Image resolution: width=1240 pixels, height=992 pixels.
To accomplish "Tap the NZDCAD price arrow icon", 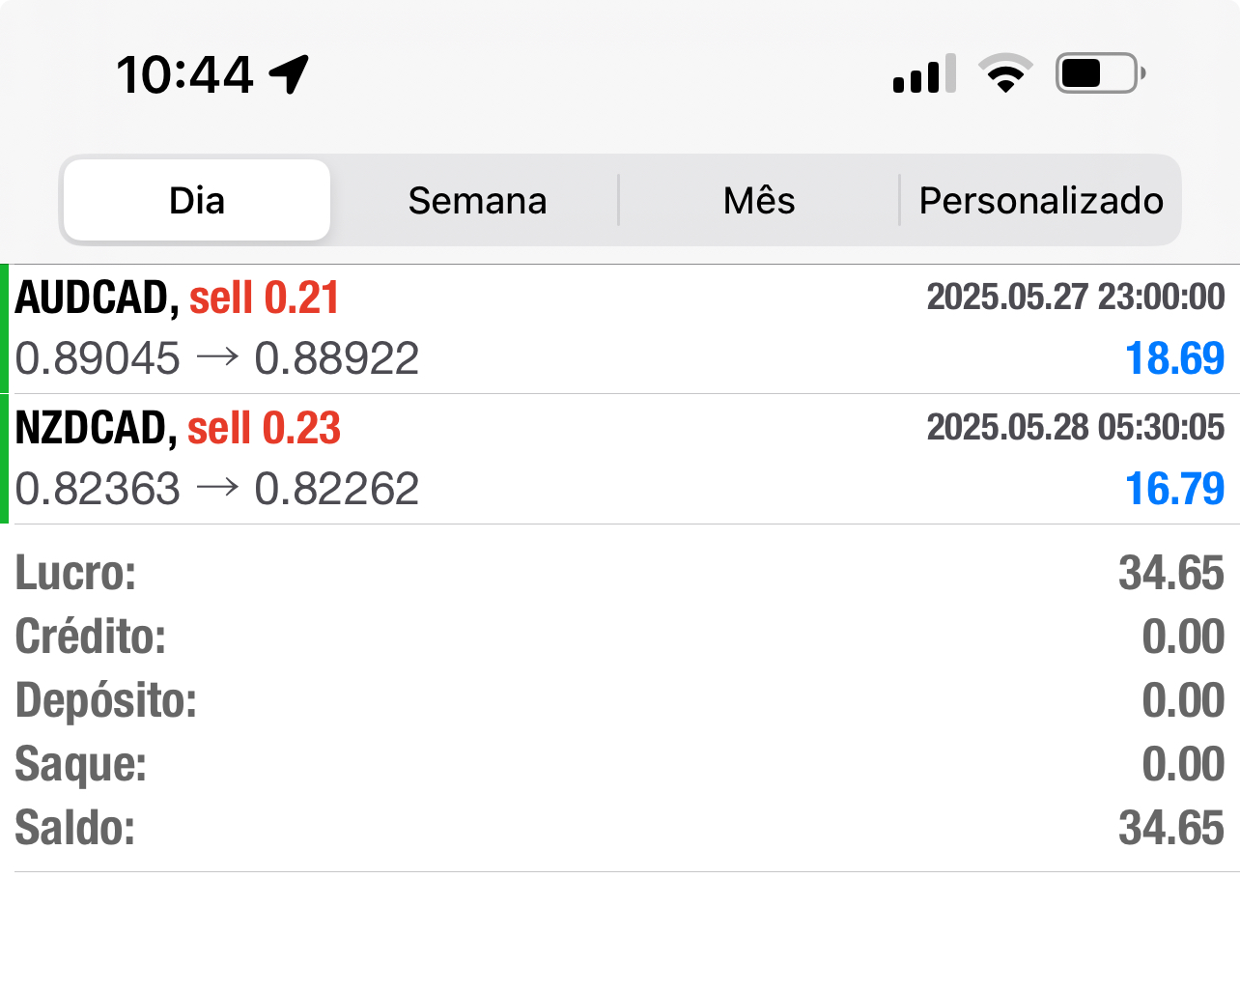I will click(x=217, y=489).
